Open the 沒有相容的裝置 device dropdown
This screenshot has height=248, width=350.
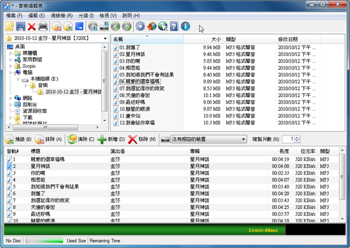tap(204, 139)
